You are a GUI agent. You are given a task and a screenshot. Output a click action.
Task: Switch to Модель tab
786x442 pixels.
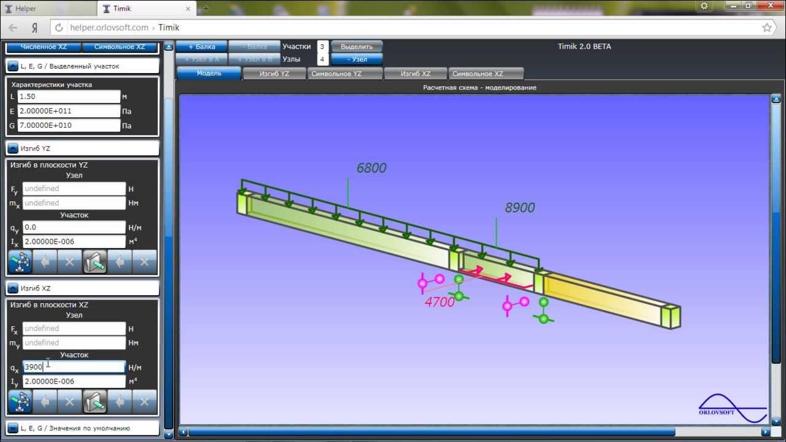pos(209,74)
